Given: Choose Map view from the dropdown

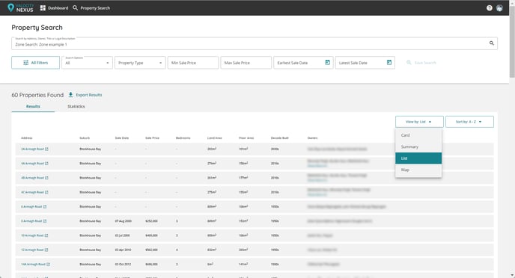Looking at the screenshot, I should pyautogui.click(x=418, y=170).
